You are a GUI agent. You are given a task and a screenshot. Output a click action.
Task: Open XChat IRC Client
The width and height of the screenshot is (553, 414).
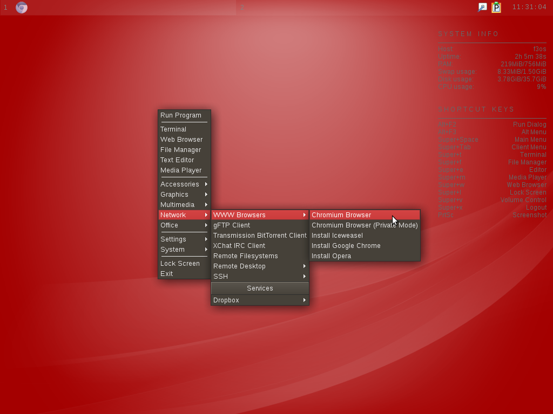coord(260,245)
